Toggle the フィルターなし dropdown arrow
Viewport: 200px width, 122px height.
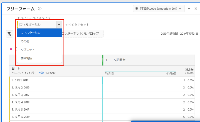coord(59,24)
